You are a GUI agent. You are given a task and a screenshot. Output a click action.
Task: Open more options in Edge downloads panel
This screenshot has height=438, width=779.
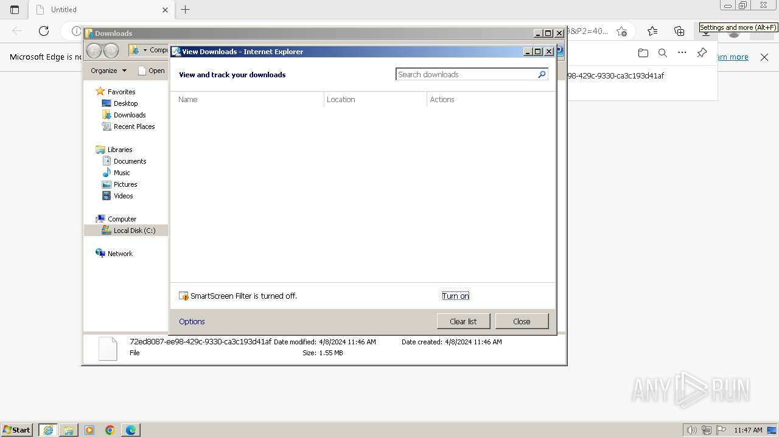point(682,53)
